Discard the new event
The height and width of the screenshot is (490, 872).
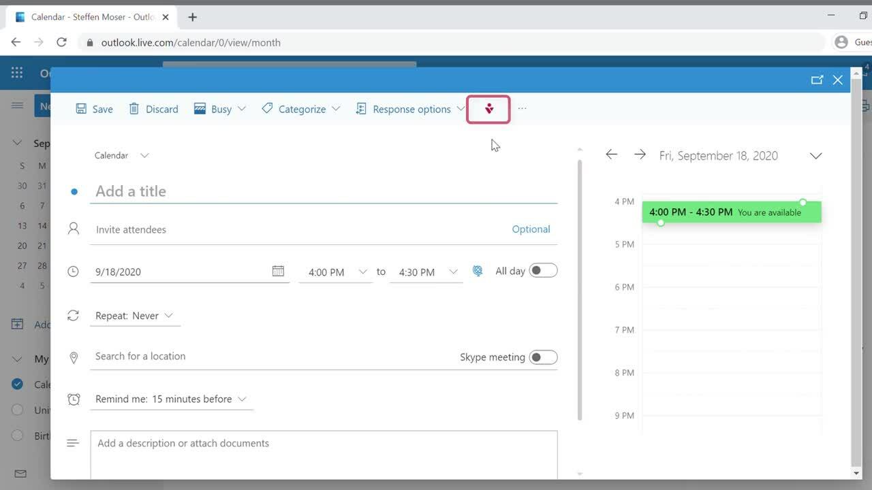point(153,109)
